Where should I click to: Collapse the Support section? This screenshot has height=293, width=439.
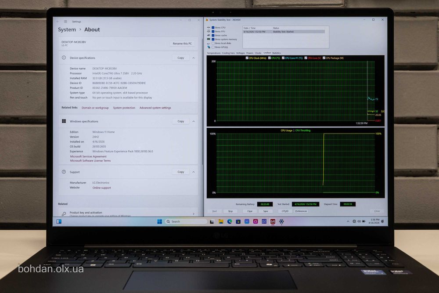coord(194,172)
